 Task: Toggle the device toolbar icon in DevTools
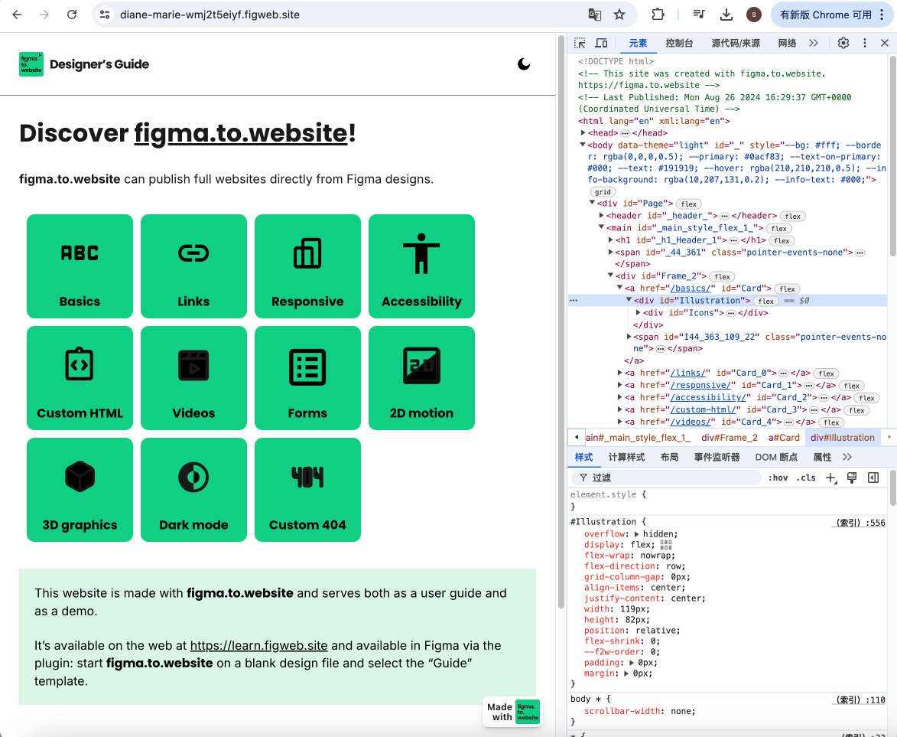(x=601, y=44)
